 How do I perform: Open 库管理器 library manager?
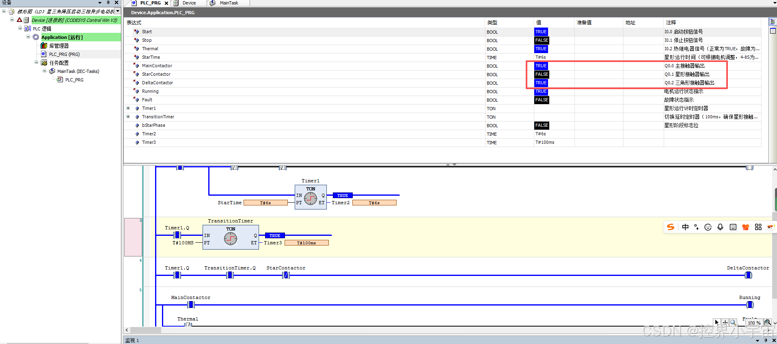59,46
